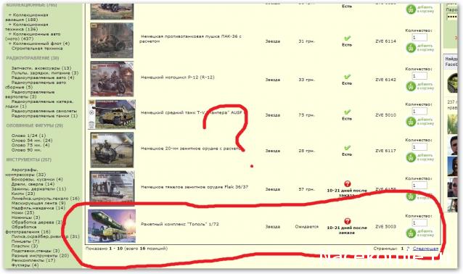This screenshot has width=463, height=274.
Task: Open Тополь missile complex thumbnail
Action: pos(112,226)
